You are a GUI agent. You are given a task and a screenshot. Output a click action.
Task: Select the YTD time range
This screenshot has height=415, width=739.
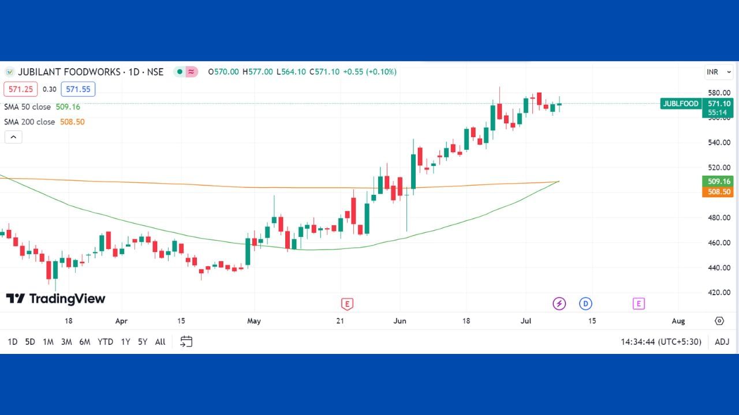[105, 342]
